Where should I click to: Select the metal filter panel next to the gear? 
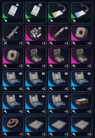36,126
